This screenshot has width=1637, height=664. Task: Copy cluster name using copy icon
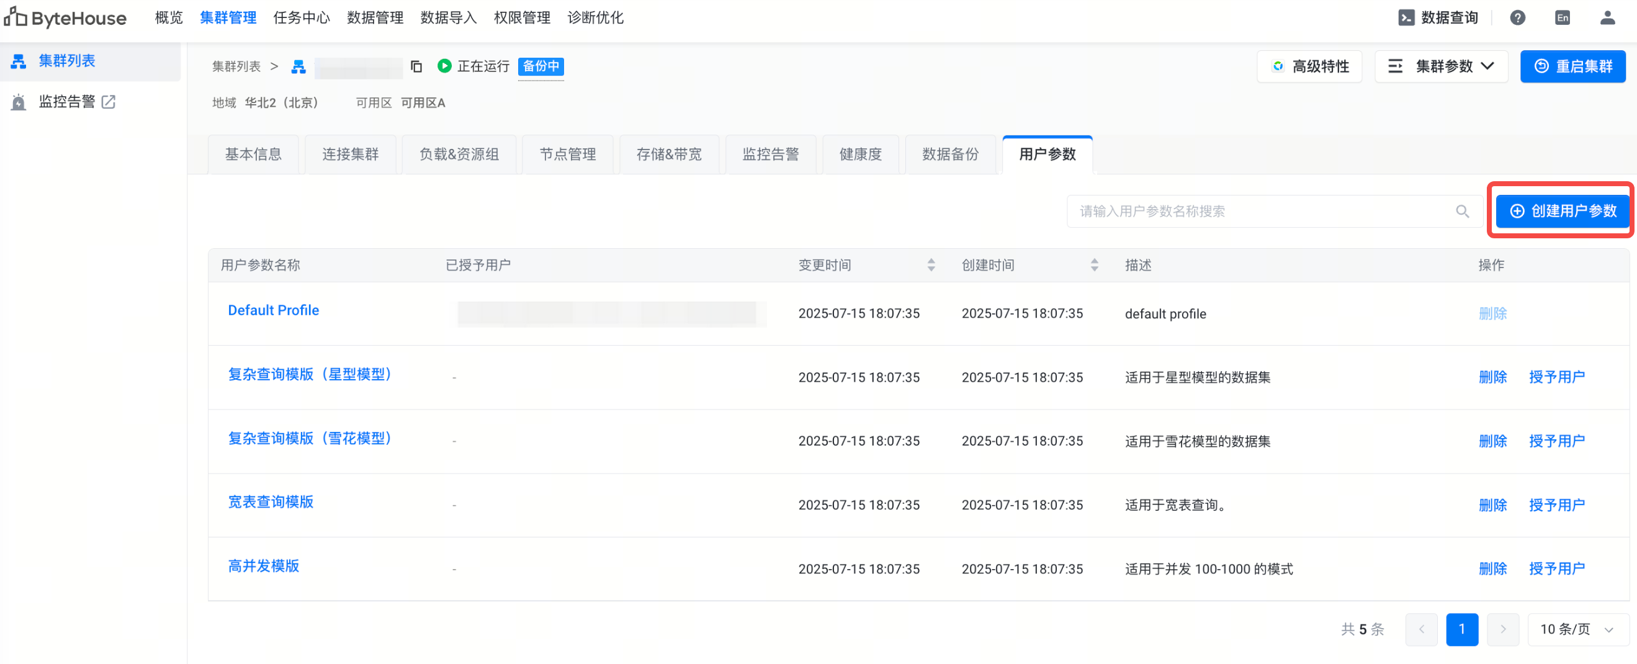(416, 66)
